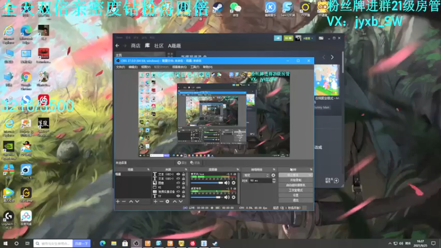Show next item arrow in Steam library
Image resolution: width=441 pixels, height=248 pixels.
332,57
